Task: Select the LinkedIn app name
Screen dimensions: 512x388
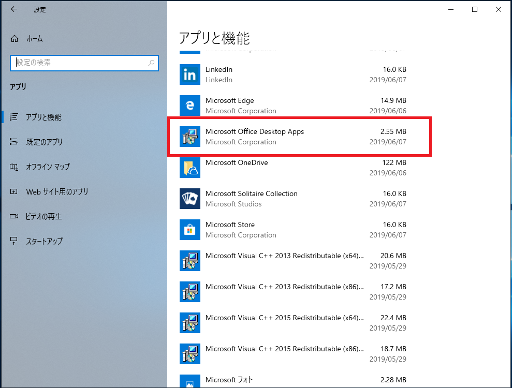Action: click(x=219, y=69)
